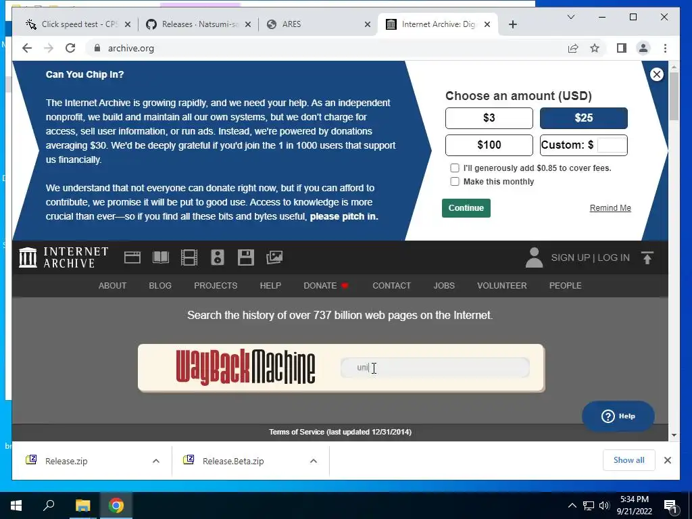This screenshot has height=519, width=692.
Task: Close the Click speed test tab
Action: point(128,24)
